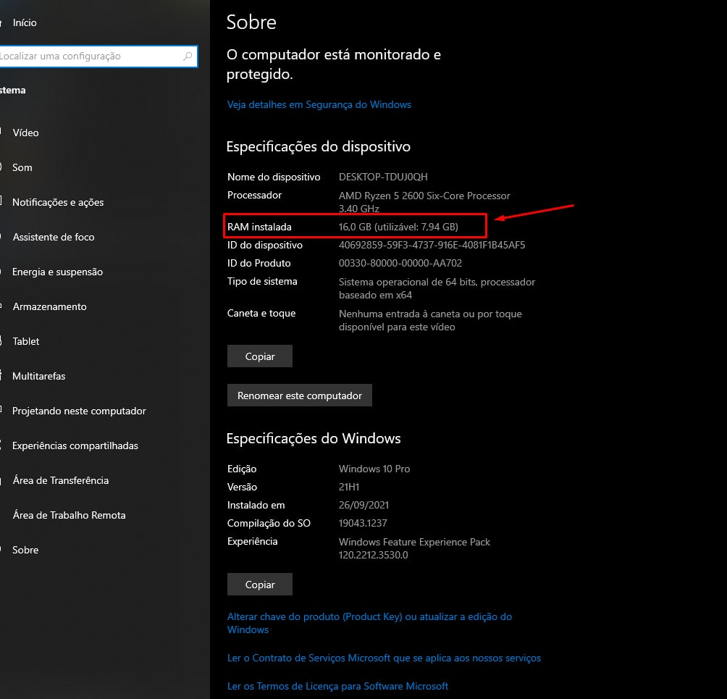727x699 pixels.
Task: Open Armazenamento settings
Action: [50, 306]
